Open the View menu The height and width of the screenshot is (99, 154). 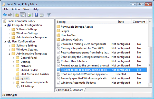[x=26, y=9]
